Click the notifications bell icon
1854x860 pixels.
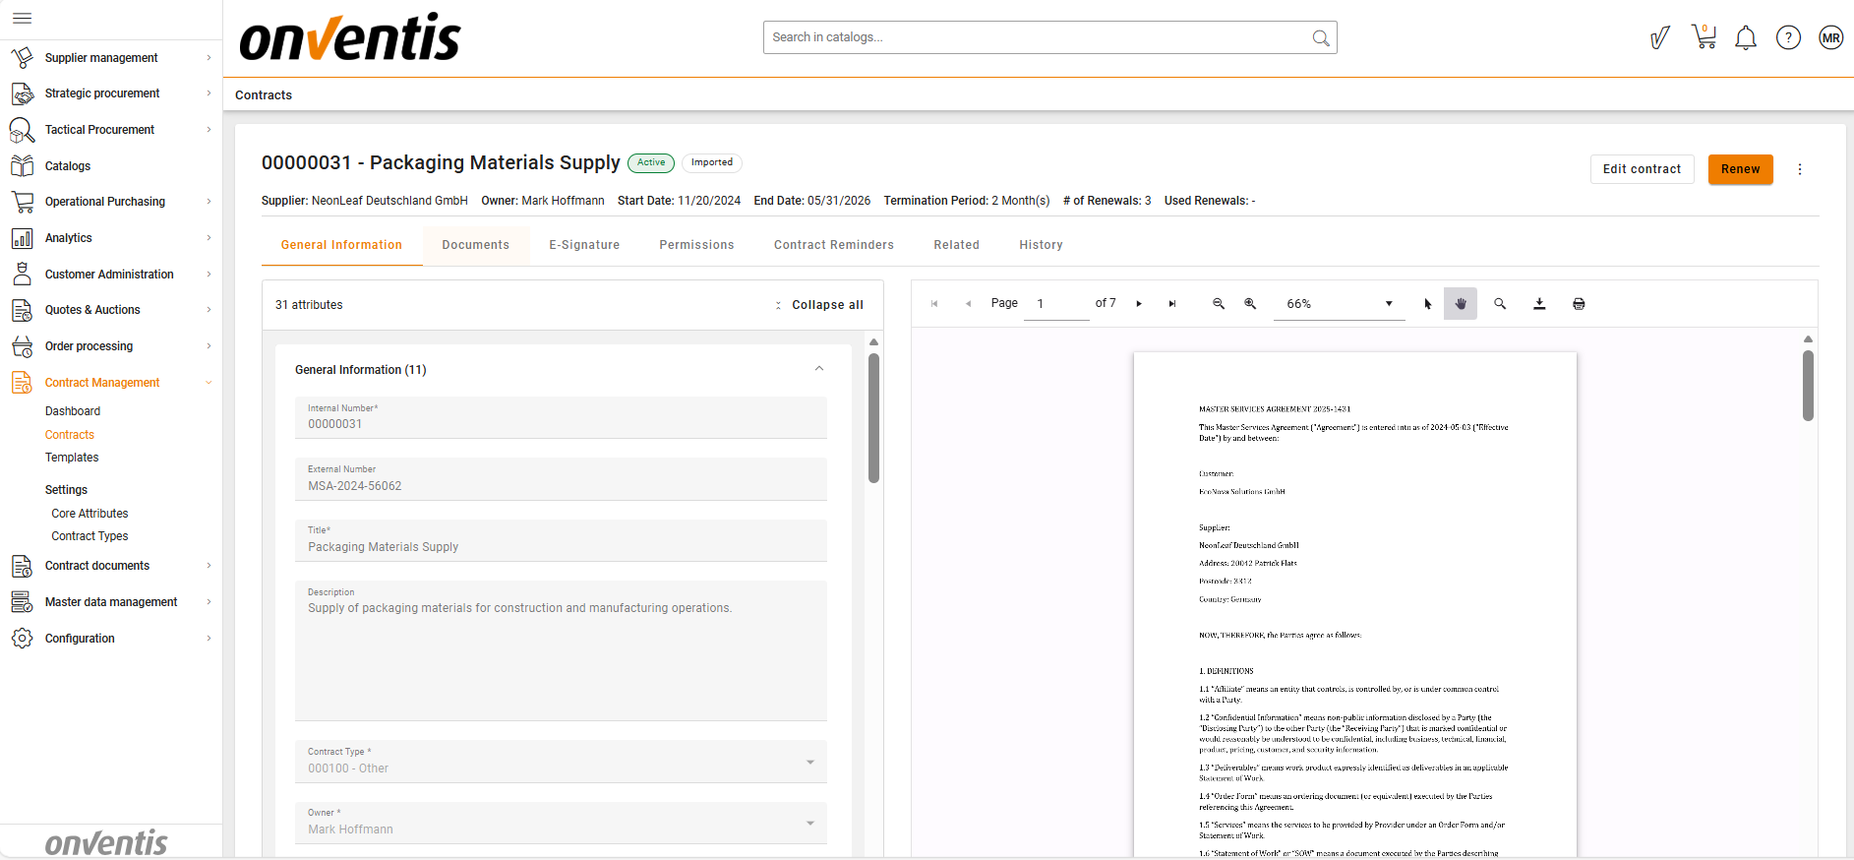click(1746, 38)
